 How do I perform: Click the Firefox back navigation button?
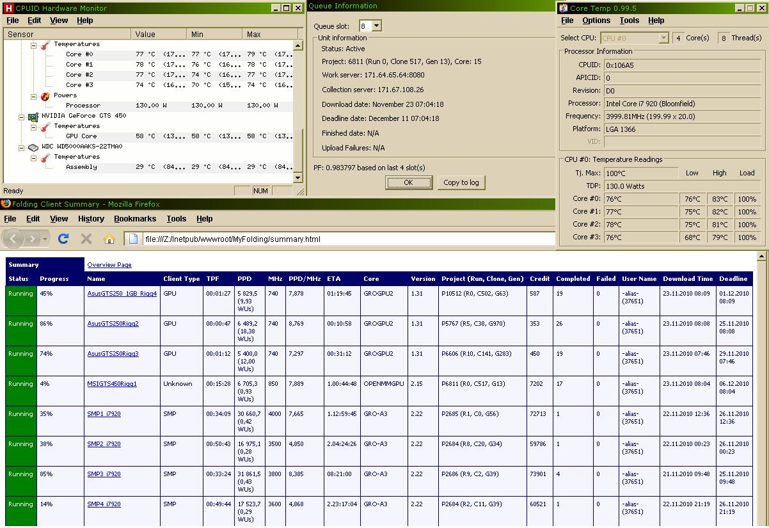[14, 239]
